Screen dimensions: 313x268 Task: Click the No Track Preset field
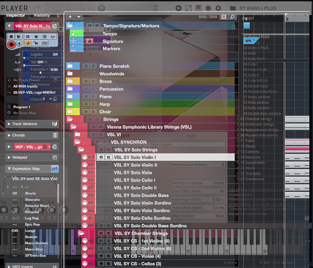(x=26, y=80)
